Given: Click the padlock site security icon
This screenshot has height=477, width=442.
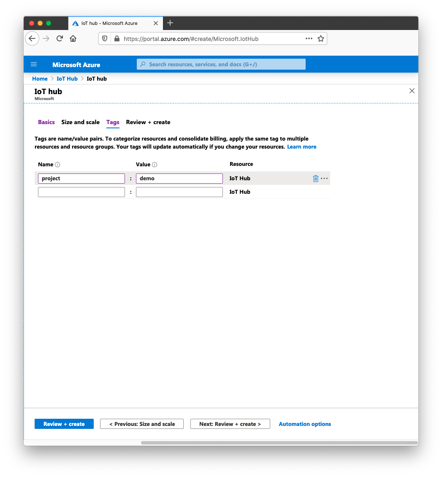Looking at the screenshot, I should click(x=117, y=39).
